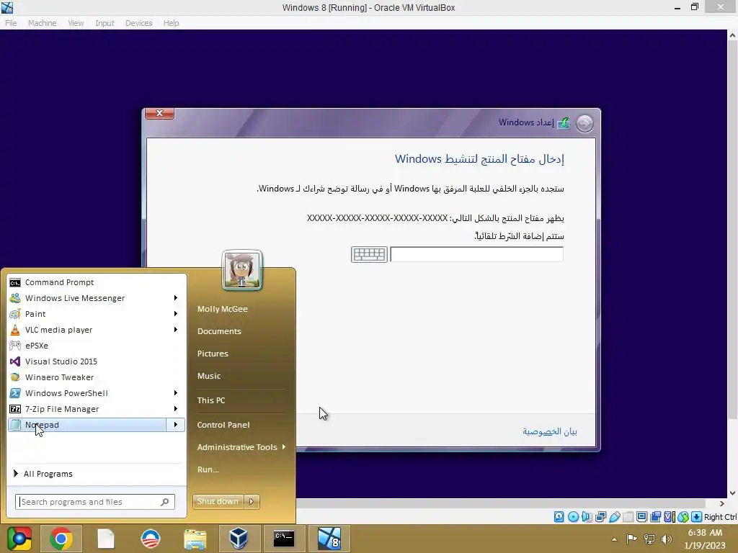This screenshot has width=738, height=553.
Task: Open Run... from the Start menu
Action: 208,469
